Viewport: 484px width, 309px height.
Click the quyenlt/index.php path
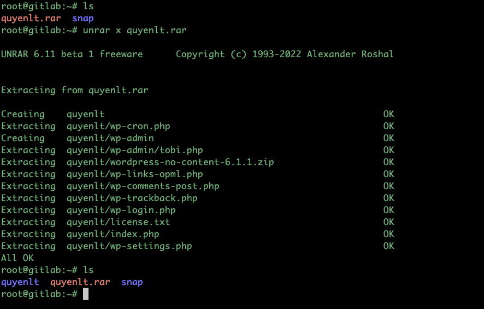pos(113,234)
